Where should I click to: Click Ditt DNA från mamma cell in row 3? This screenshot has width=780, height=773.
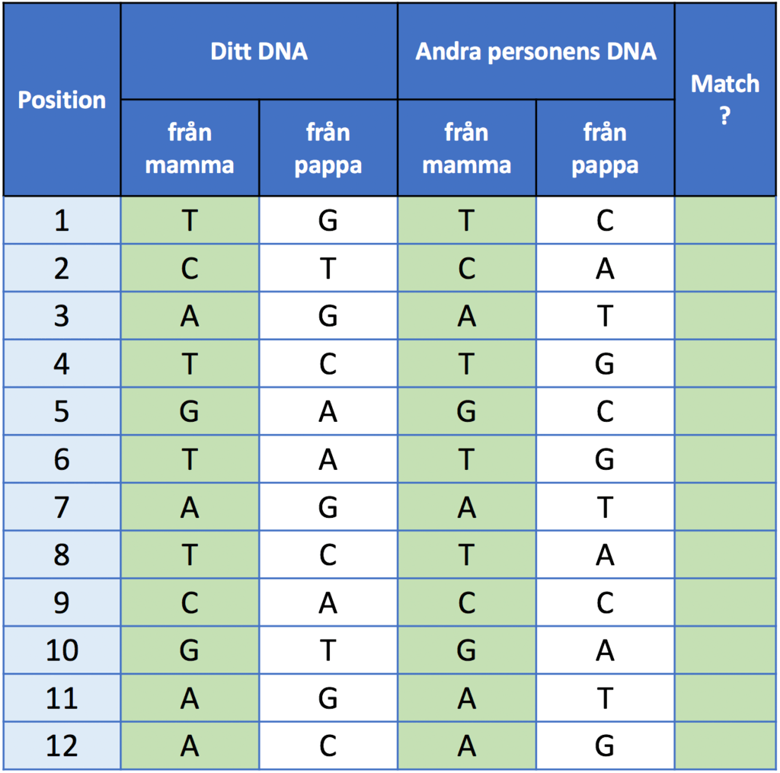tap(190, 316)
